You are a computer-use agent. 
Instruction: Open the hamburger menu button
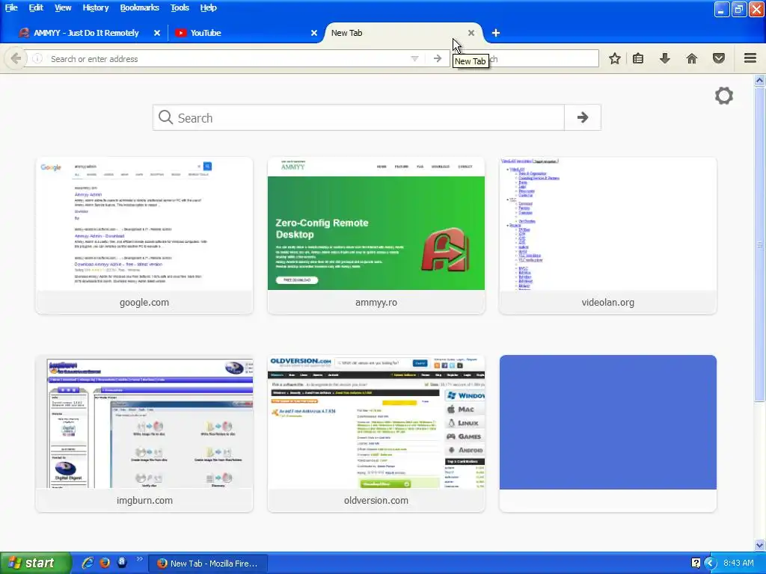tap(750, 58)
